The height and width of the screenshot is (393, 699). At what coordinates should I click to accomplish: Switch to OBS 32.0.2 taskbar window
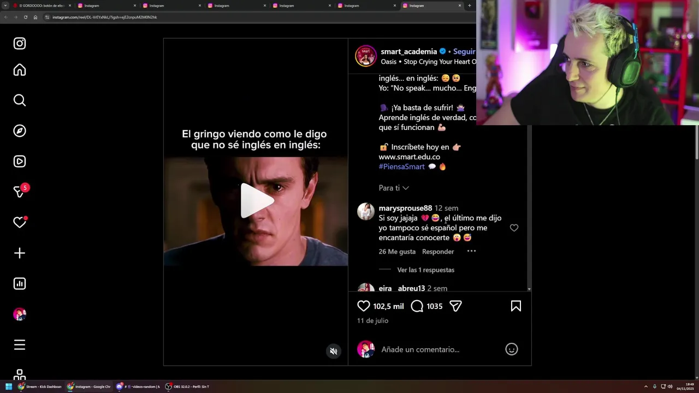pyautogui.click(x=187, y=386)
